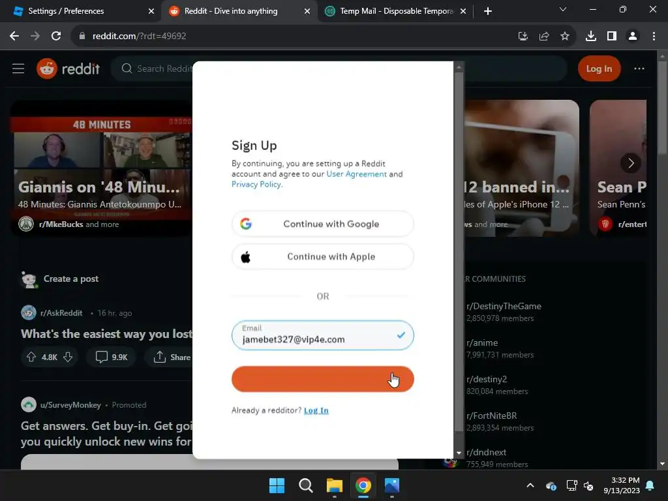Click the page's vertical scrollbar
The width and height of the screenshot is (668, 501).
click(661, 109)
